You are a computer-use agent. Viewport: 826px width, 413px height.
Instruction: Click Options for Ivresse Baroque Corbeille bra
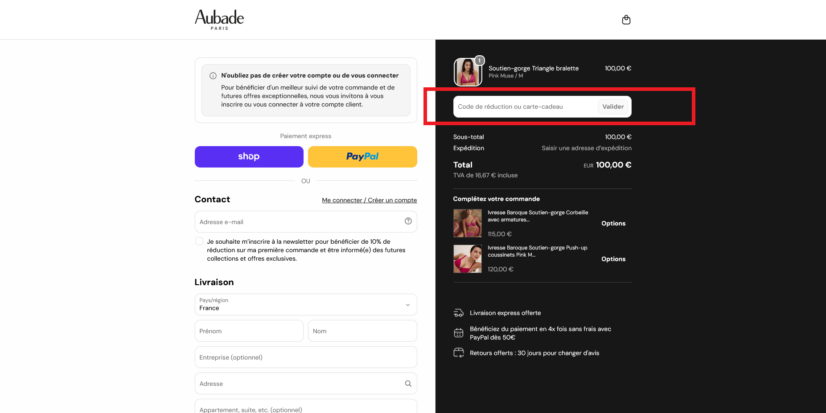pyautogui.click(x=613, y=223)
